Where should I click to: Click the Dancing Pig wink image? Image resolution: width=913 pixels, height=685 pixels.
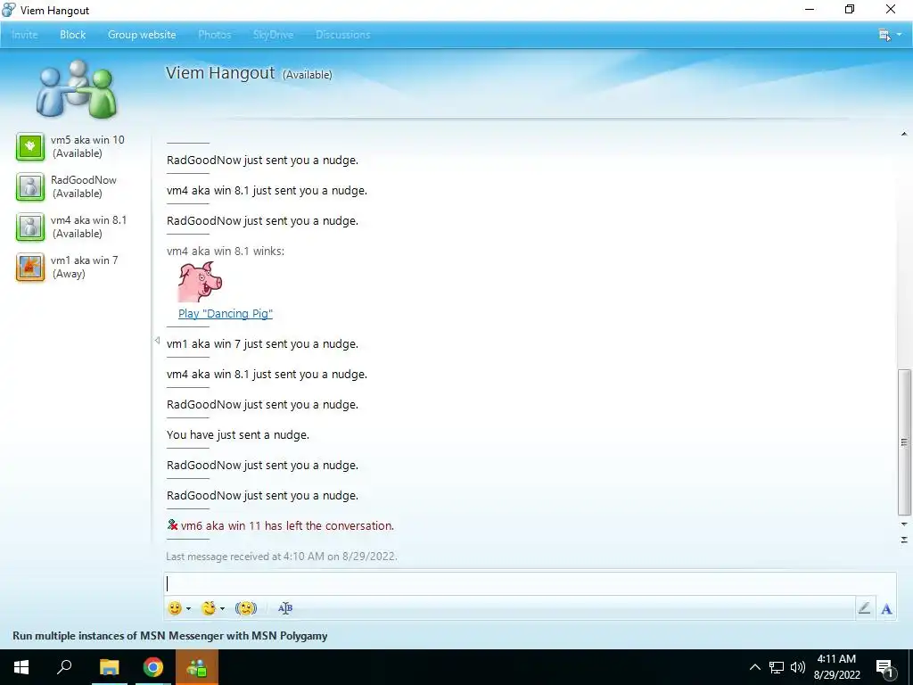[x=201, y=281]
